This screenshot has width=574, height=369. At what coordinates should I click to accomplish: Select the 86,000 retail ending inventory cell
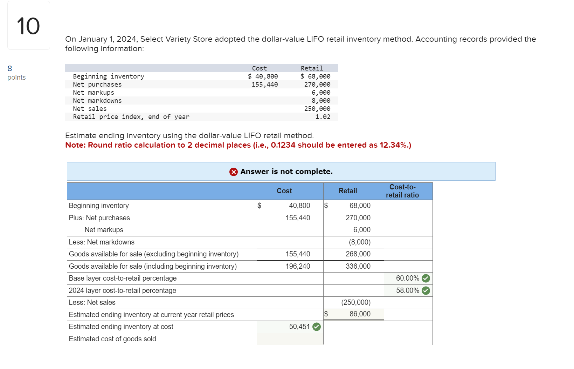[x=354, y=314]
